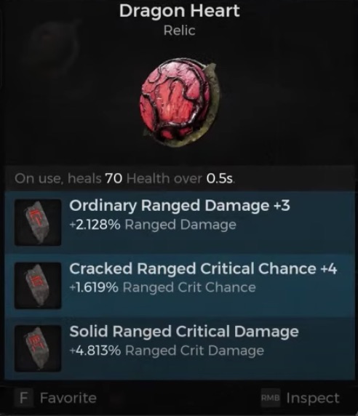Image resolution: width=358 pixels, height=416 pixels.
Task: Select the Solid Ranged Critical Damage row
Action: pos(180,348)
